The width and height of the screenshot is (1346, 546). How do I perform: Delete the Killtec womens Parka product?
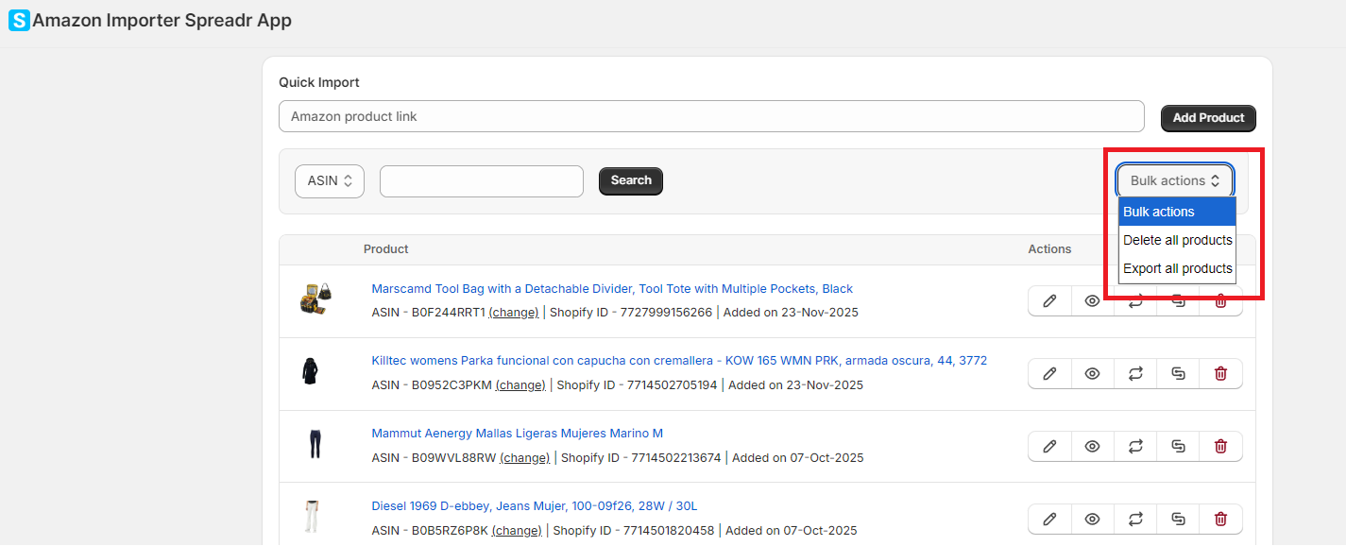1220,373
